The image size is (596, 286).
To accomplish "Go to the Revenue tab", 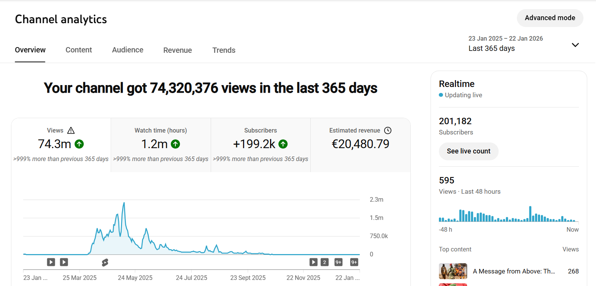I will click(177, 50).
